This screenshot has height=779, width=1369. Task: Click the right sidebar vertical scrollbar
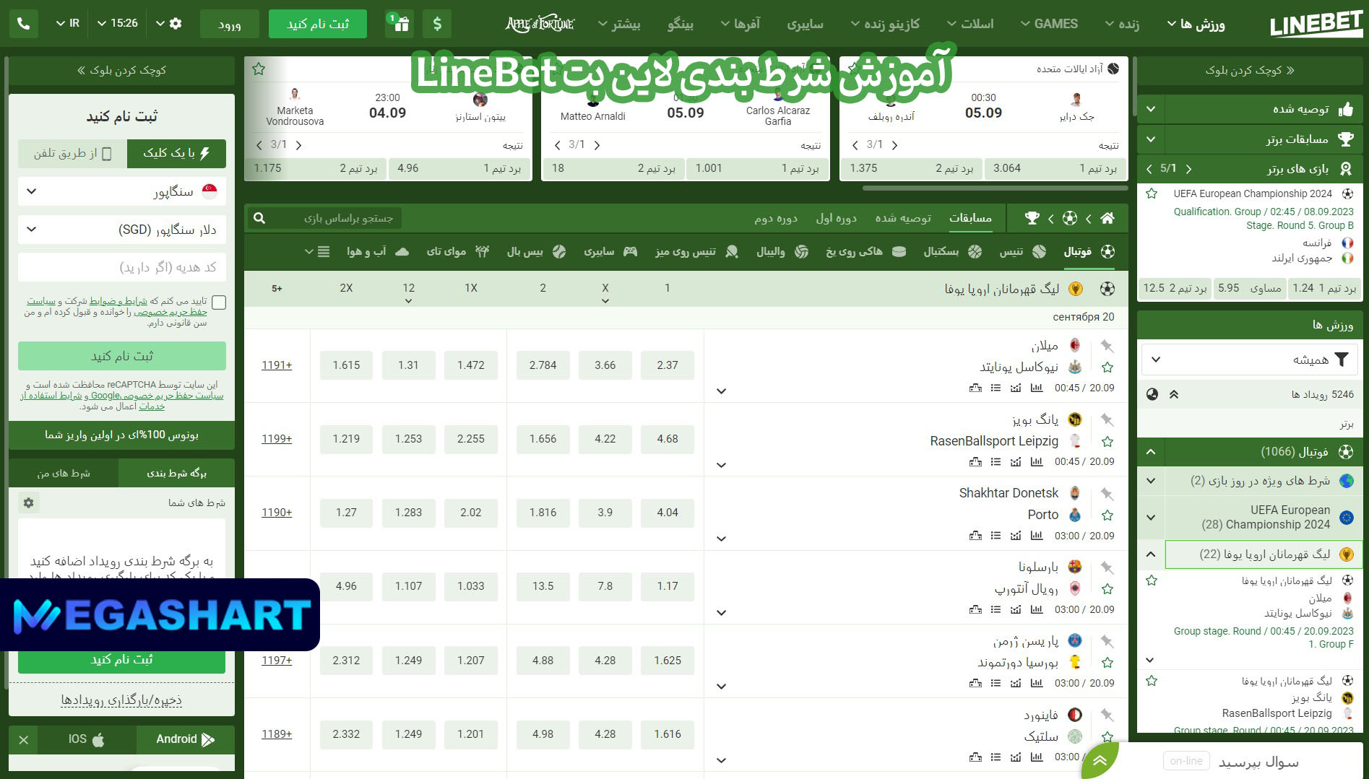[x=1133, y=87]
